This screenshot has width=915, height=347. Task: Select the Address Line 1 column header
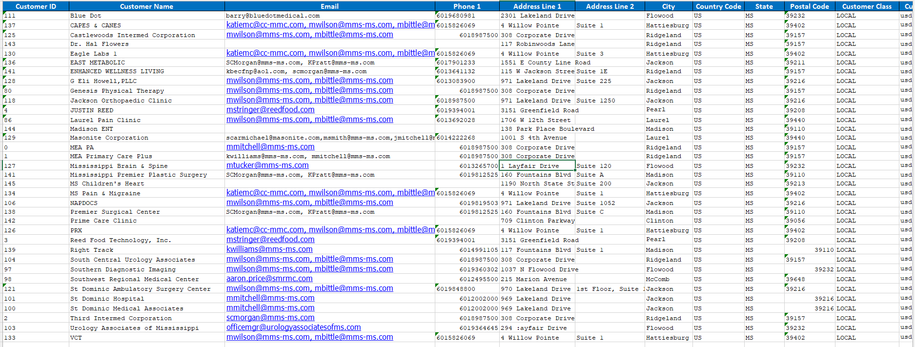(537, 6)
